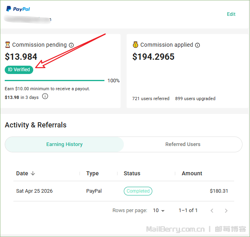The image size is (250, 237).
Task: Switch to Earning History tab
Action: 64,144
